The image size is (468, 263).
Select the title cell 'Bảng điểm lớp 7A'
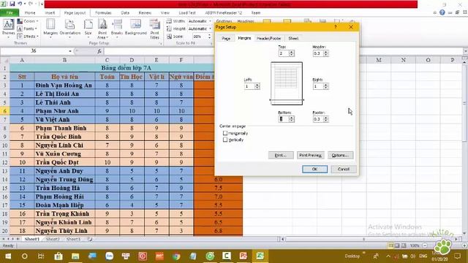click(126, 68)
